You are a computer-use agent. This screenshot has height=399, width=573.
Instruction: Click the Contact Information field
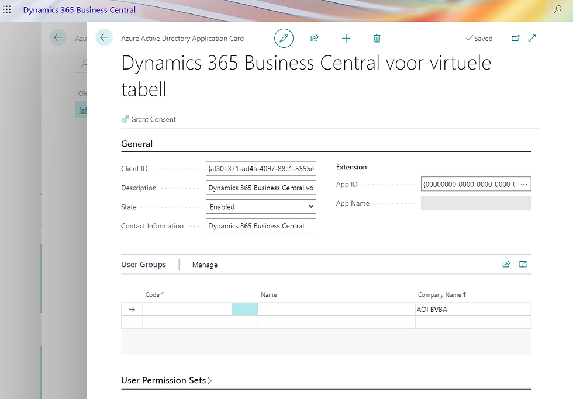261,226
